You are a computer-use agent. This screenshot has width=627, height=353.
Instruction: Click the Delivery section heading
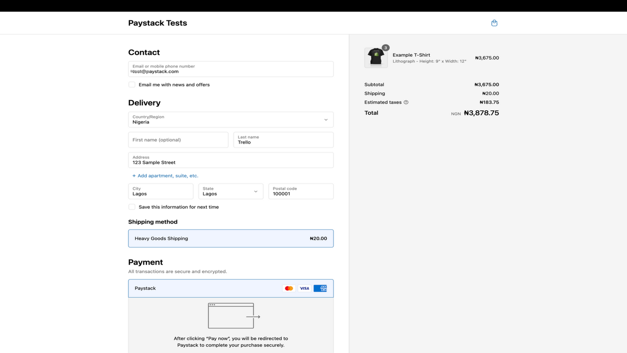(x=145, y=103)
